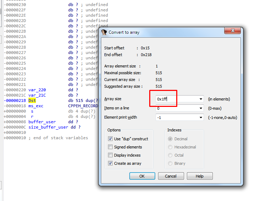Click the Element print width field
Viewport: 275px width, 201px height.
176,118
